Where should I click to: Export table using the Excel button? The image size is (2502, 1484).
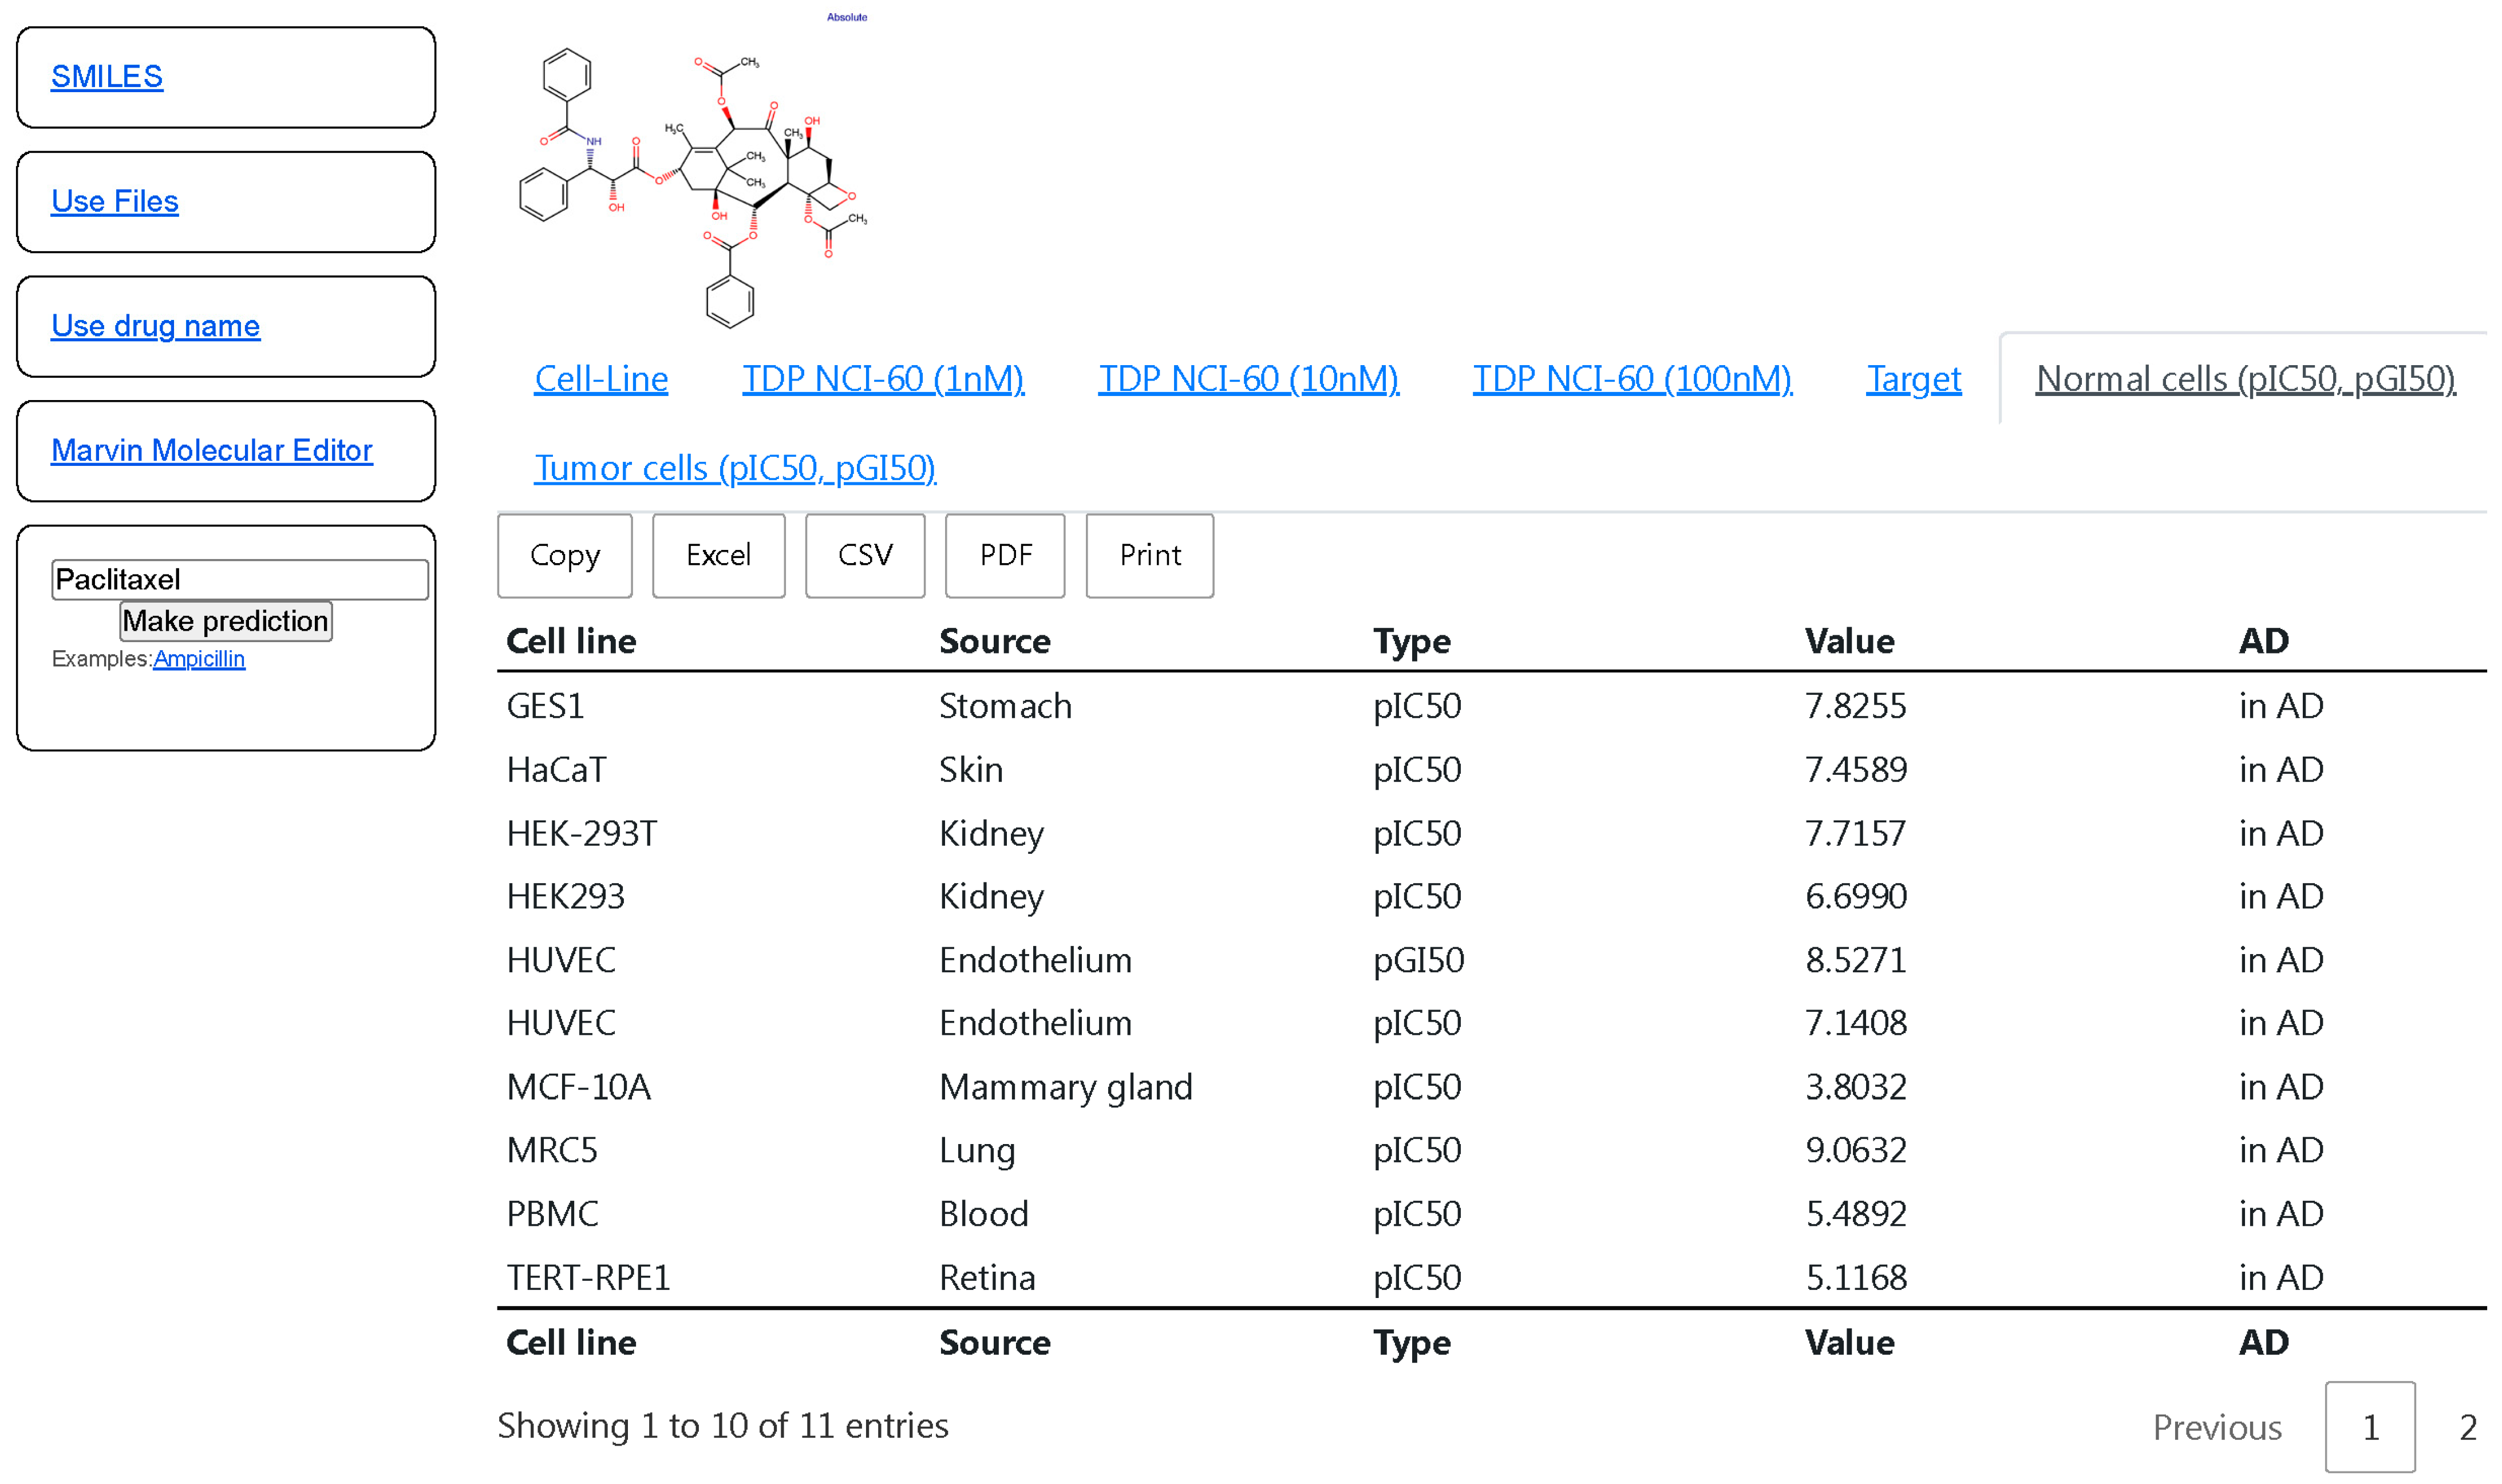pyautogui.click(x=717, y=555)
